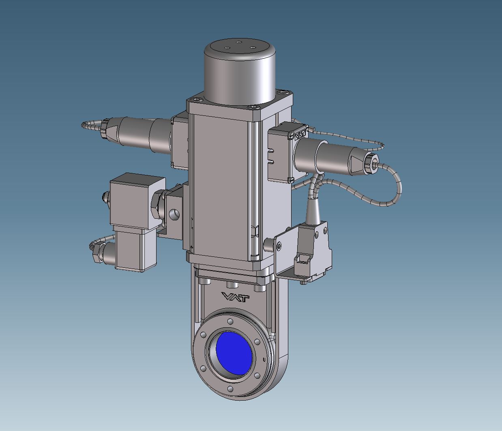Click the center hole atop the cylinder cap
The height and width of the screenshot is (431, 502).
point(239,42)
